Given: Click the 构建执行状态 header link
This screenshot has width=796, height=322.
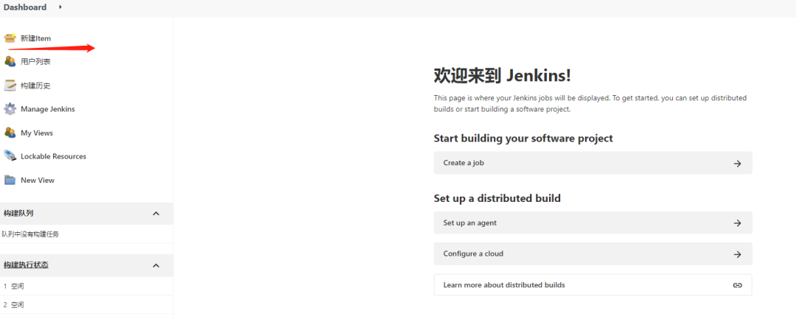Looking at the screenshot, I should (26, 265).
